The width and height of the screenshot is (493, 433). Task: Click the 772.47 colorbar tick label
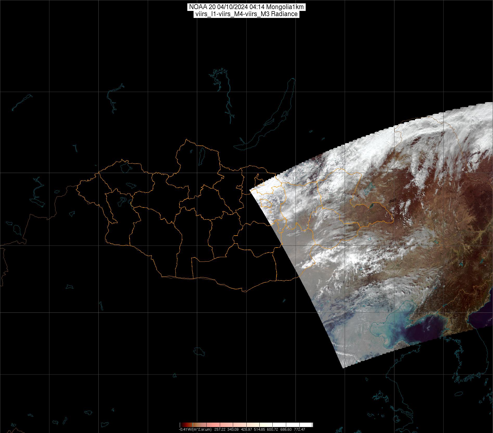(x=299, y=430)
